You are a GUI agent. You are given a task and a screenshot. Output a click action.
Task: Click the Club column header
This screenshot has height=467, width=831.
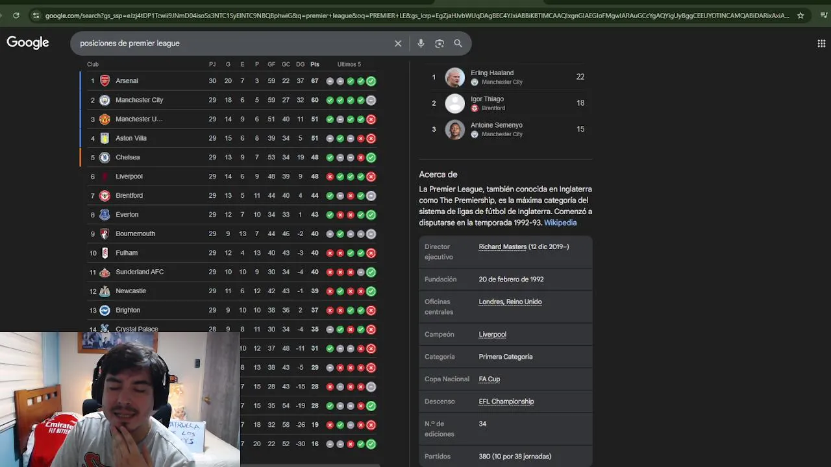(x=93, y=64)
